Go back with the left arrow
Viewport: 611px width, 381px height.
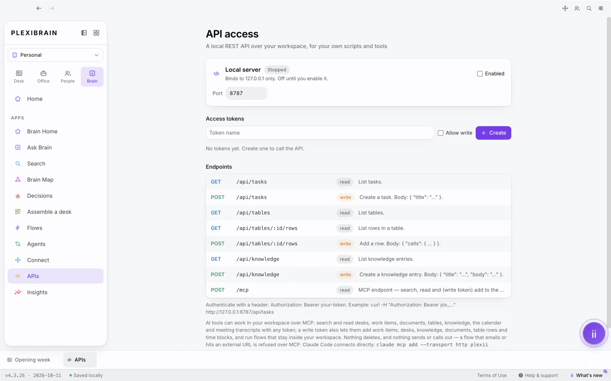(x=39, y=8)
